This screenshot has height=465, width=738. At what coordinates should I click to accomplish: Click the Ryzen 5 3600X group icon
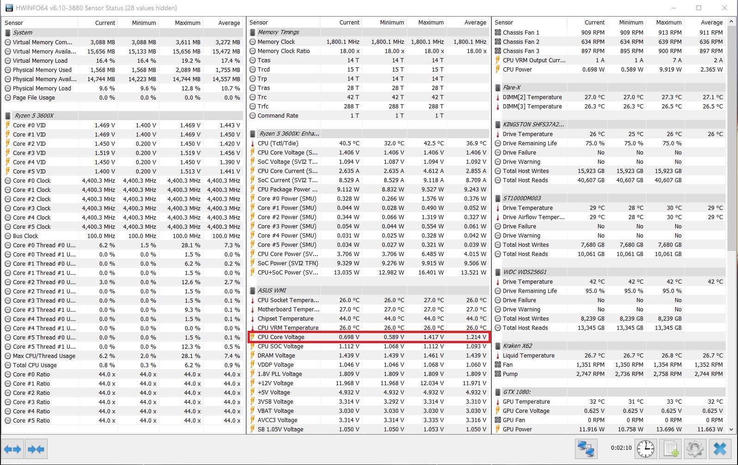click(x=8, y=116)
